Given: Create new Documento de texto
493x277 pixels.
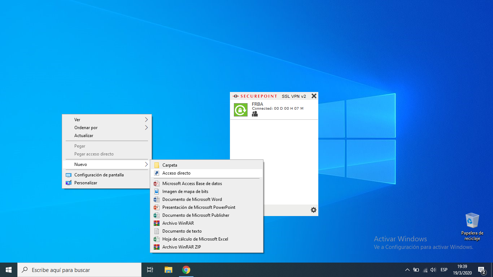Looking at the screenshot, I should (207, 231).
